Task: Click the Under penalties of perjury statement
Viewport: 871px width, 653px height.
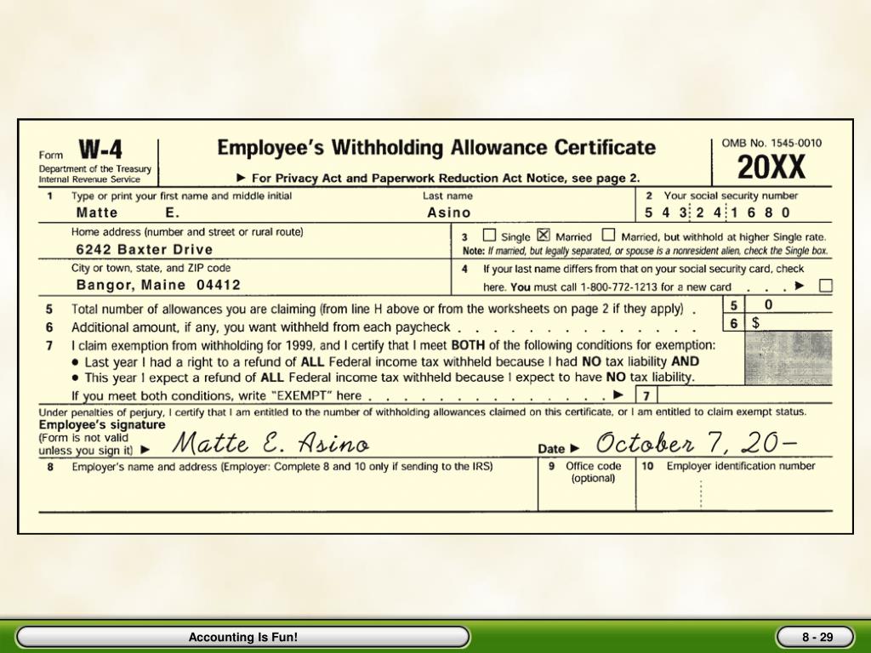Action: 423,412
